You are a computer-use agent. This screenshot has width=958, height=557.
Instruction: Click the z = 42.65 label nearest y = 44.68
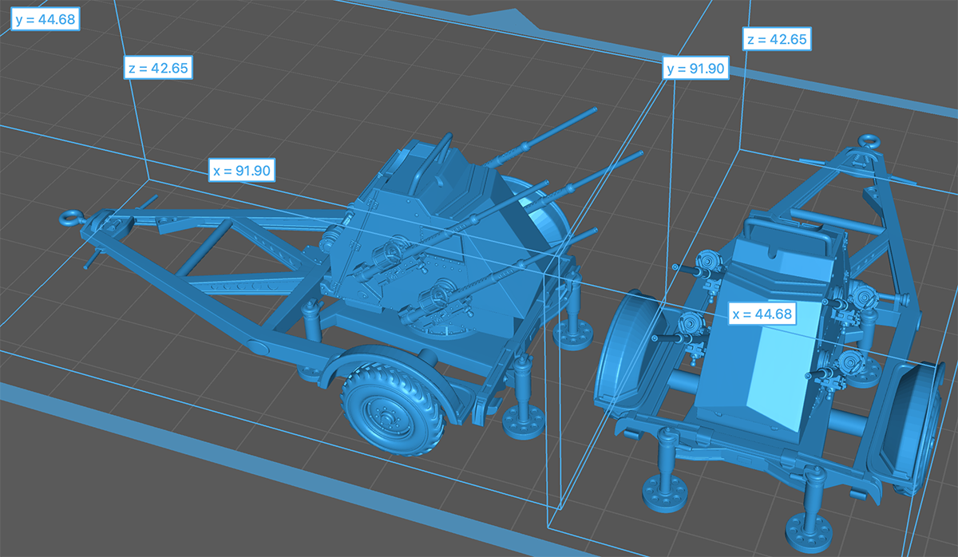(158, 68)
